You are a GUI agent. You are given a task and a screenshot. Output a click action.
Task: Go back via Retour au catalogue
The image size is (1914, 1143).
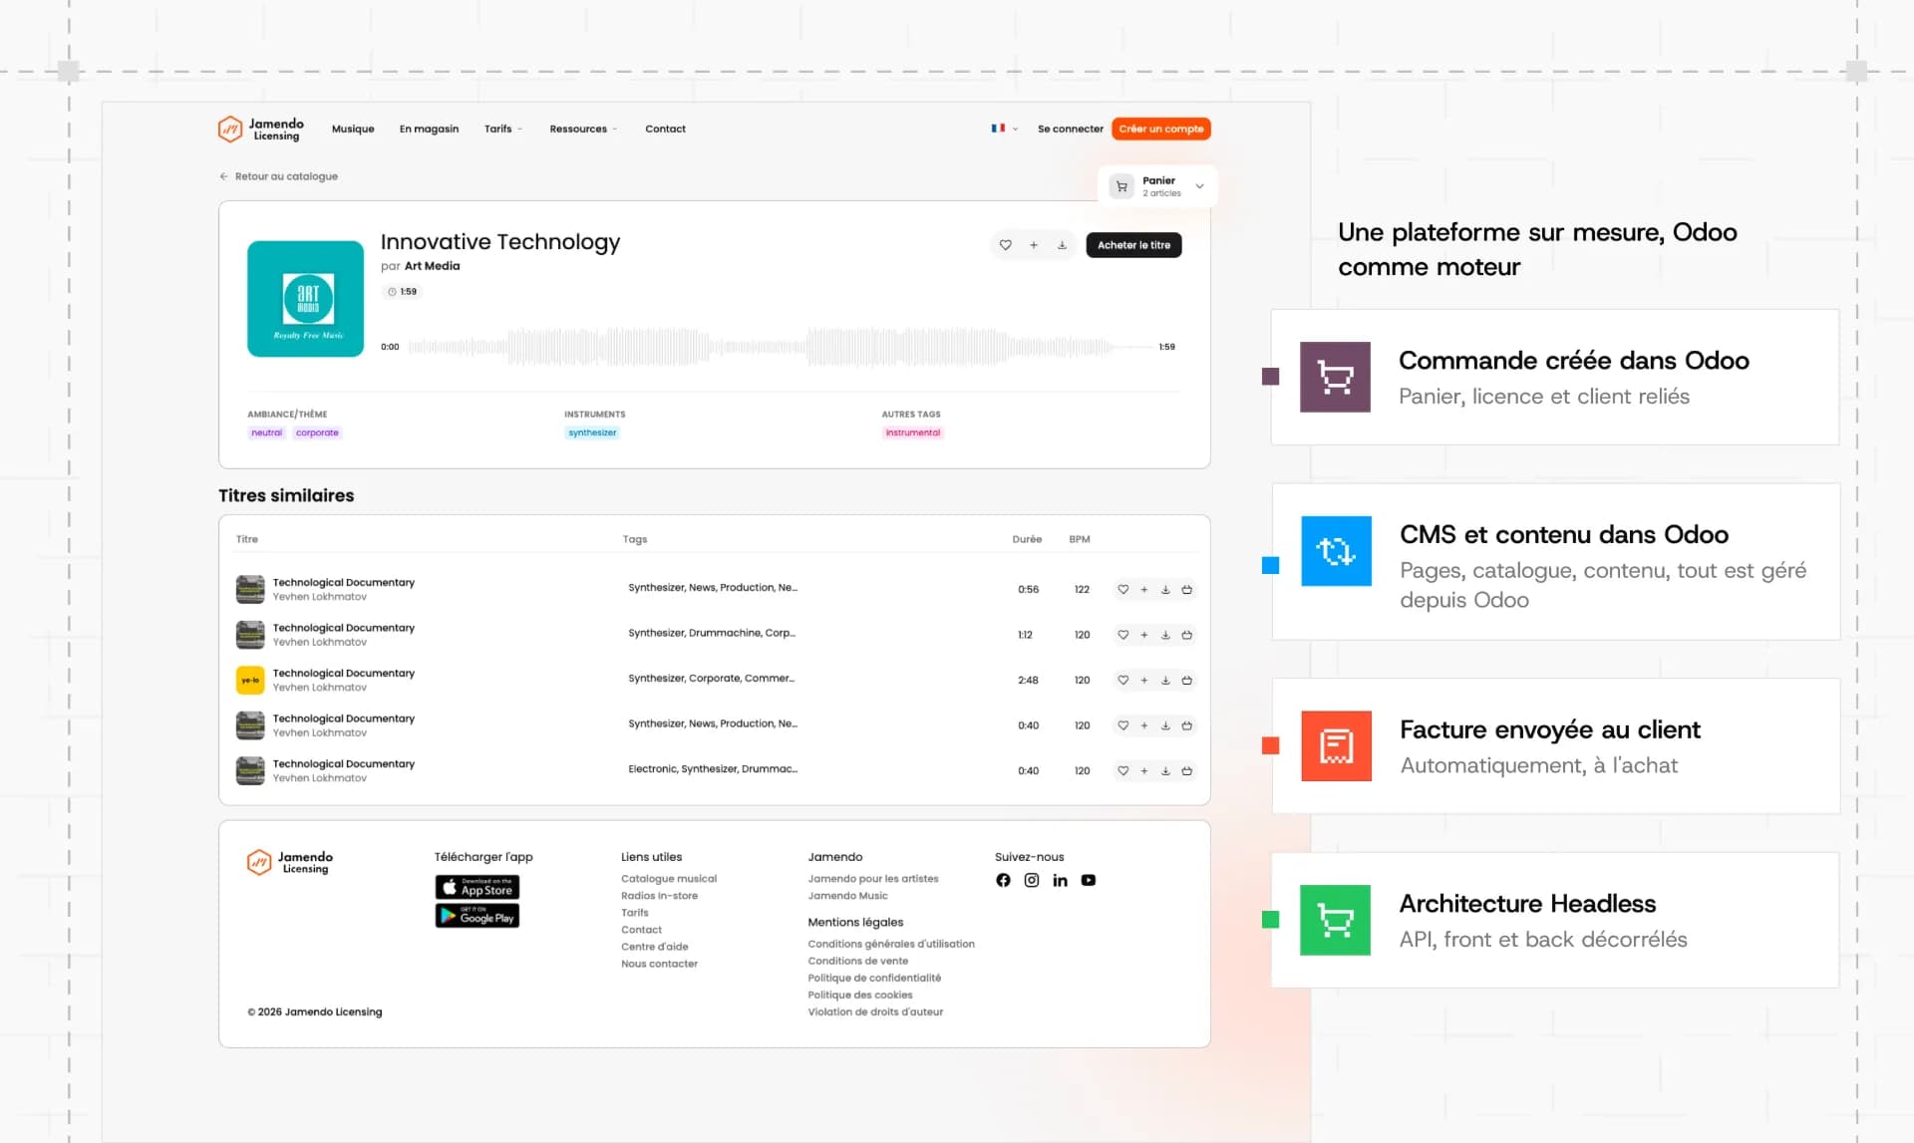point(279,176)
